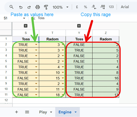Viewport: 137px width, 117px height.
Task: Format as currency with pound icon
Action: pos(77,7)
